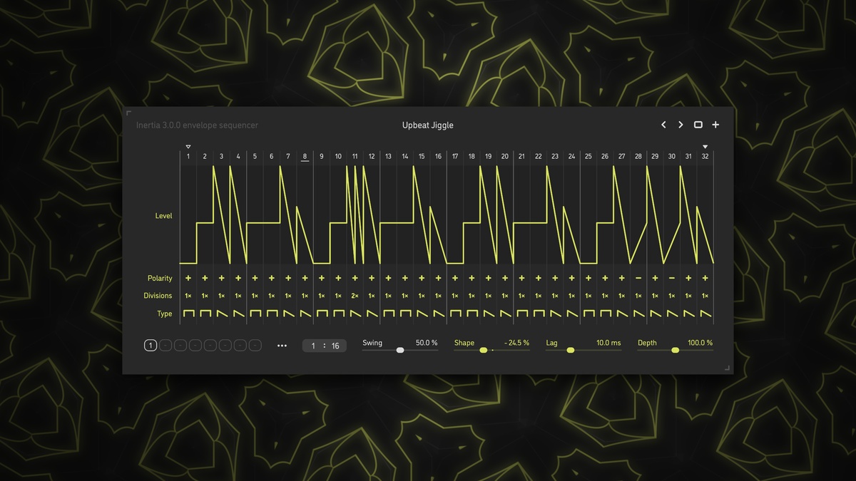
Task: Open the Upbeat Jiggle preset name menu
Action: pos(427,125)
